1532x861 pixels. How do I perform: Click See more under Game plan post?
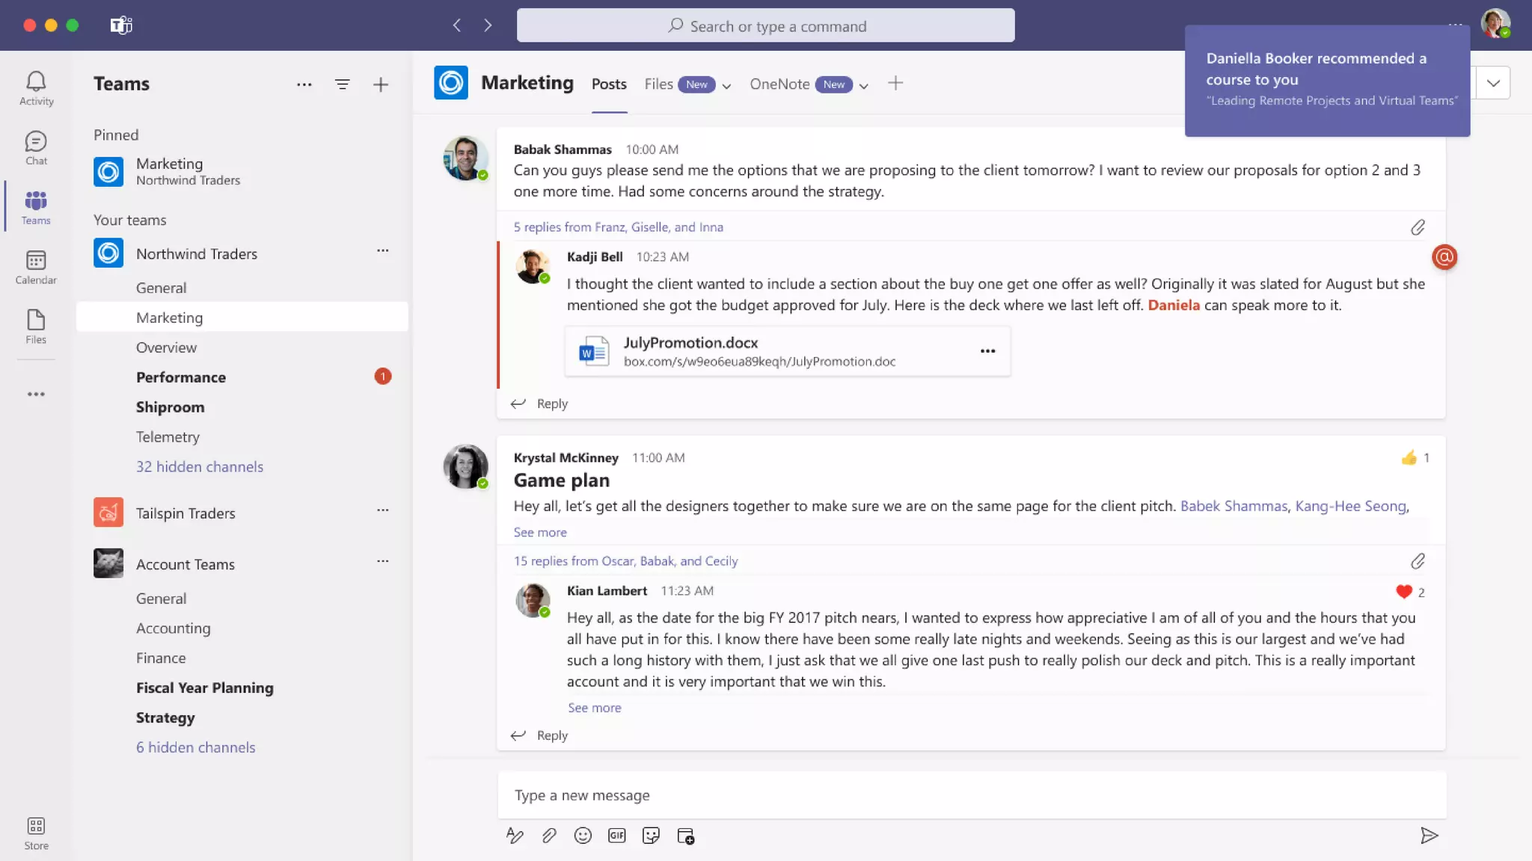point(540,532)
